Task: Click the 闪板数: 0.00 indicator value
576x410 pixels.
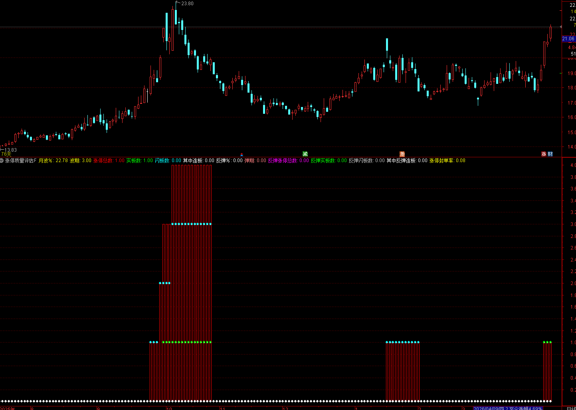Action: (x=168, y=160)
